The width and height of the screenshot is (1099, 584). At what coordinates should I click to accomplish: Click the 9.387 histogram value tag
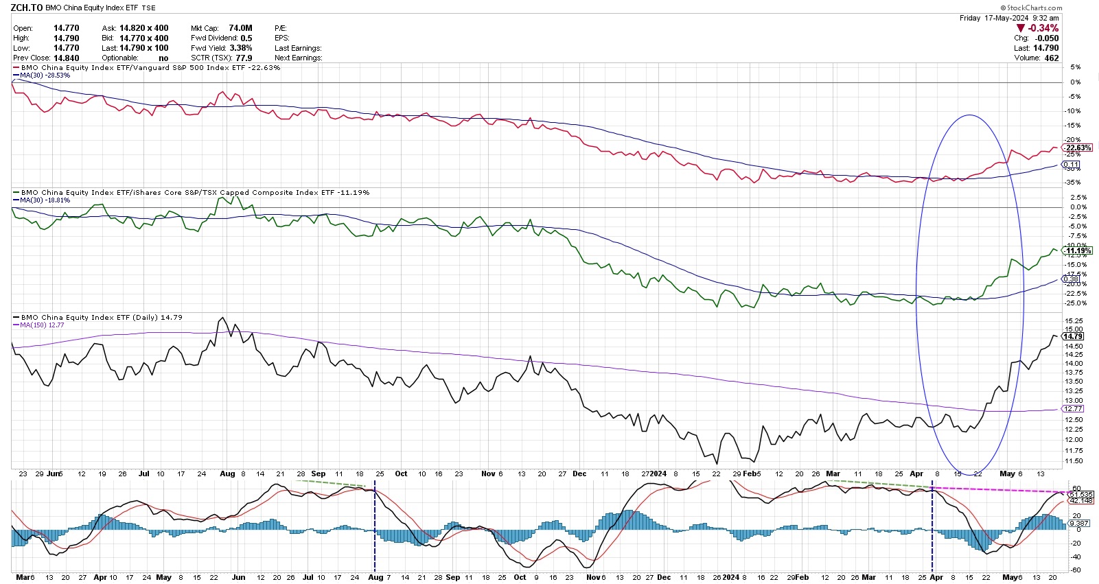(x=1078, y=524)
